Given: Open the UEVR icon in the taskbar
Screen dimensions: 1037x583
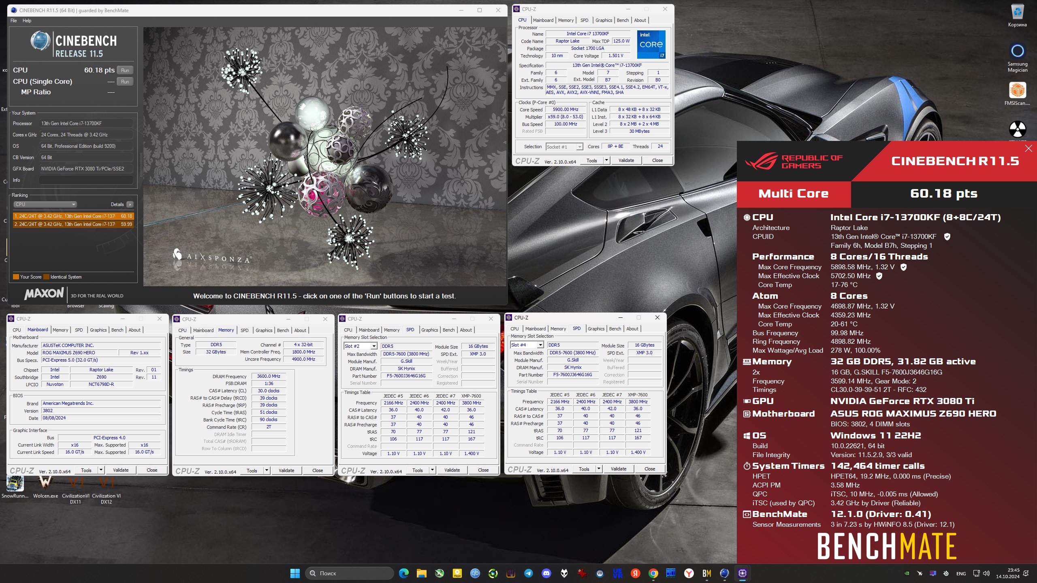Looking at the screenshot, I should click(617, 573).
